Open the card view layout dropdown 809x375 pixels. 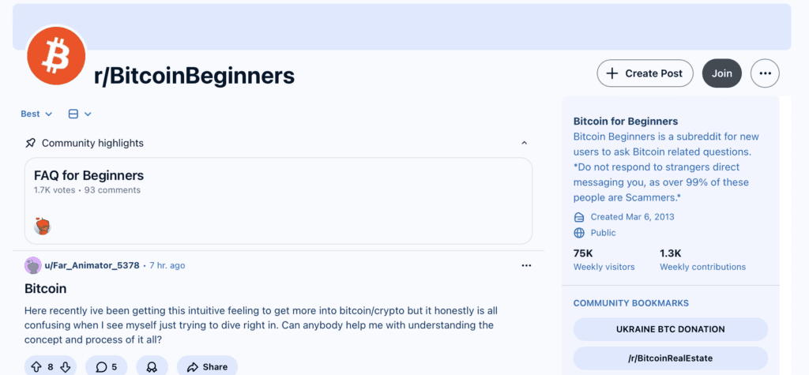80,114
